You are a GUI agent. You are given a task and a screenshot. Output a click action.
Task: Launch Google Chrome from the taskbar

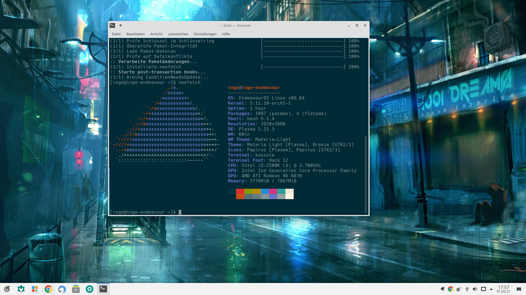[x=48, y=289]
